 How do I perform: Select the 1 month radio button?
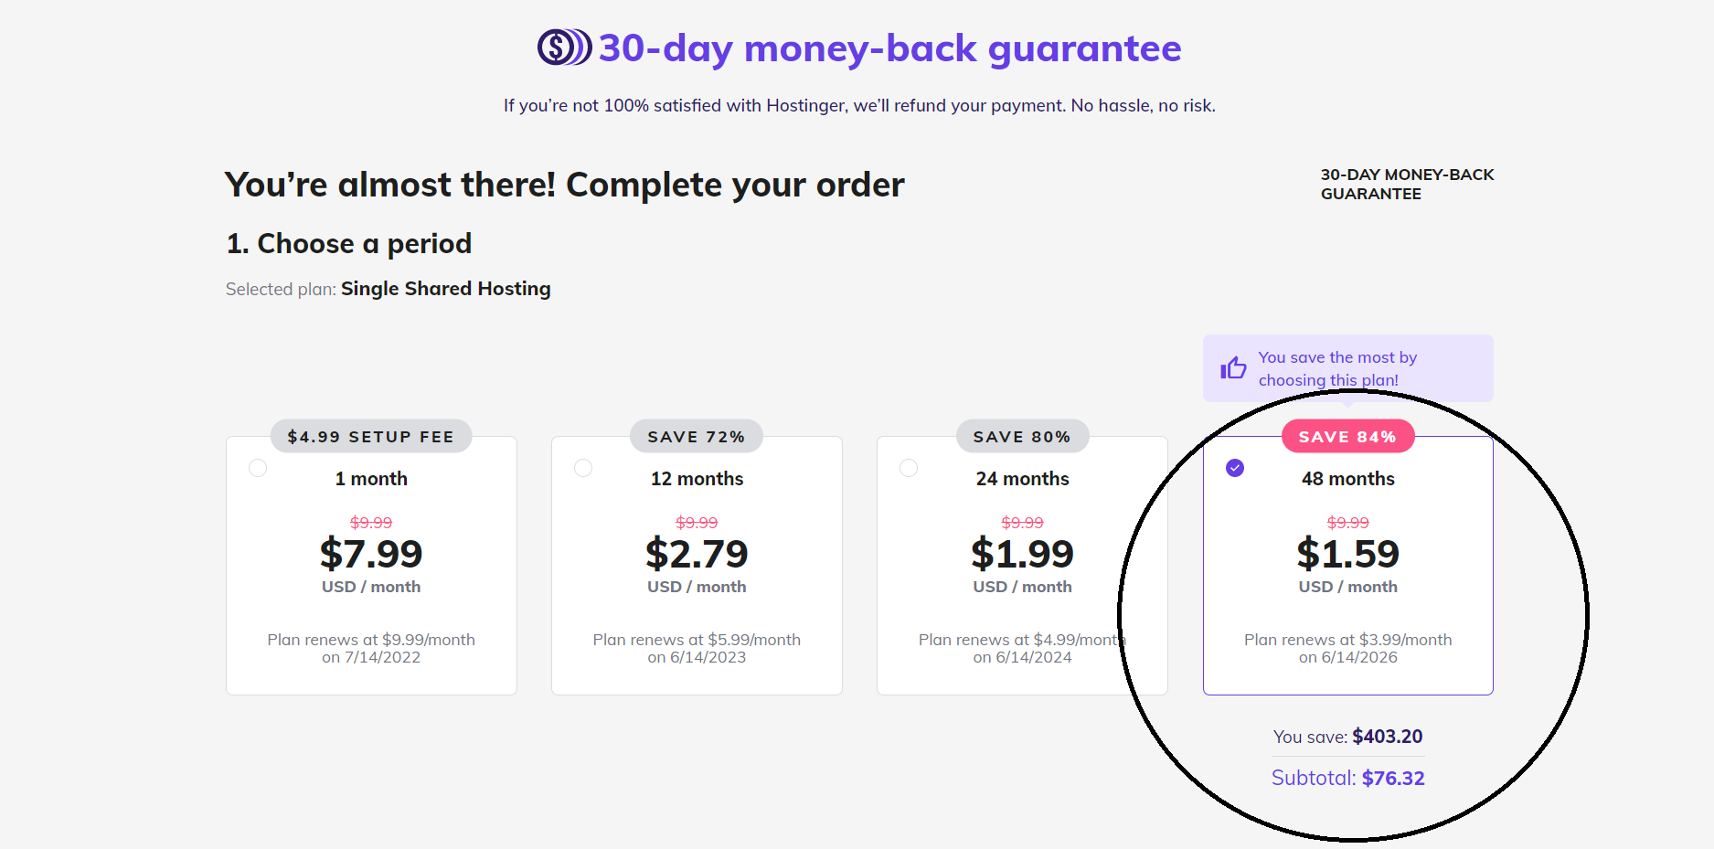click(258, 468)
